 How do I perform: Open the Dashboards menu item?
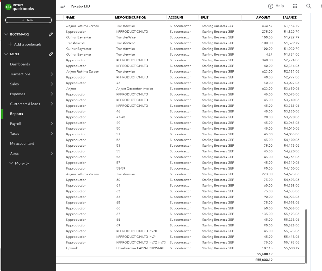(x=20, y=64)
